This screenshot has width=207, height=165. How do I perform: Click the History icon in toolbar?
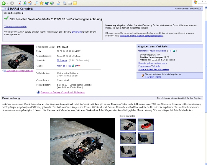coord(52,3)
